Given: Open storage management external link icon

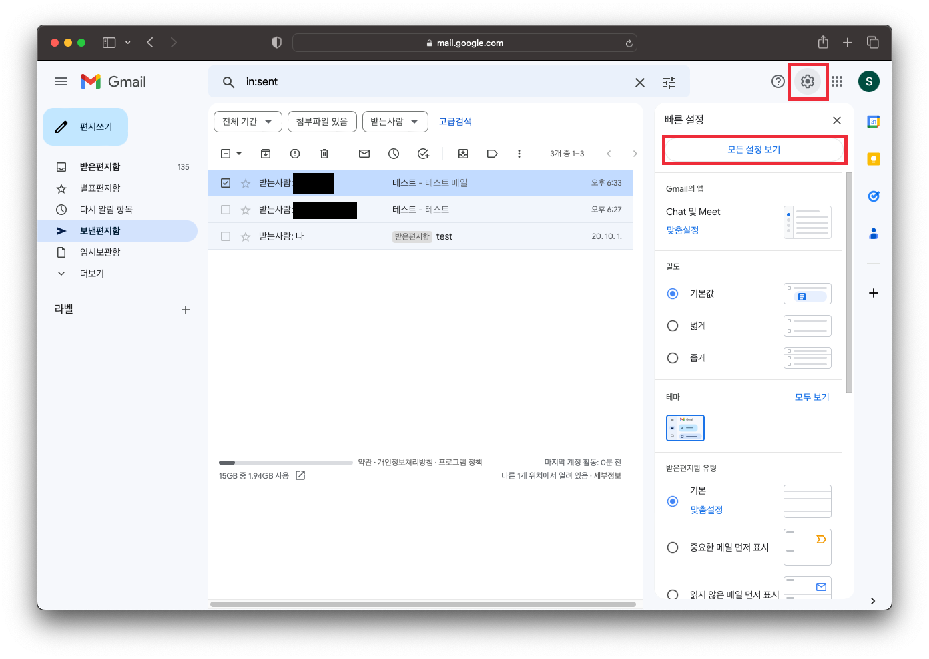Looking at the screenshot, I should pos(300,475).
